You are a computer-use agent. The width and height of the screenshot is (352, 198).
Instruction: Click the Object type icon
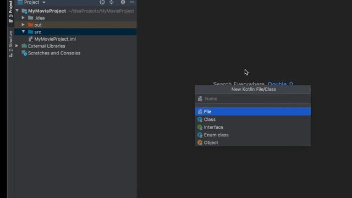coord(200,142)
